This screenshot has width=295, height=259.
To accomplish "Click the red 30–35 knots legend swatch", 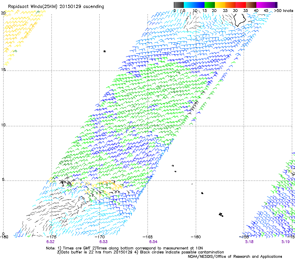I will click(x=241, y=5).
